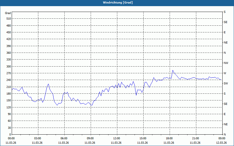Select the 18:00 time axis label

tap(169, 138)
